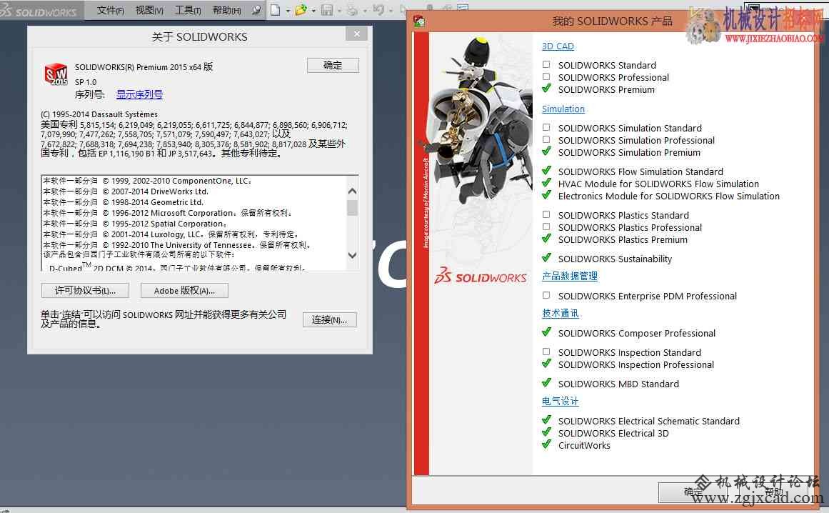
Task: Toggle the SOLIDWORKS Simulation Professional checkbox
Action: [546, 139]
